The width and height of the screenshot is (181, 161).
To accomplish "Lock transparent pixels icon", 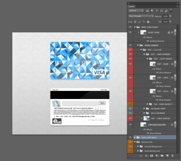I will coord(135,22).
